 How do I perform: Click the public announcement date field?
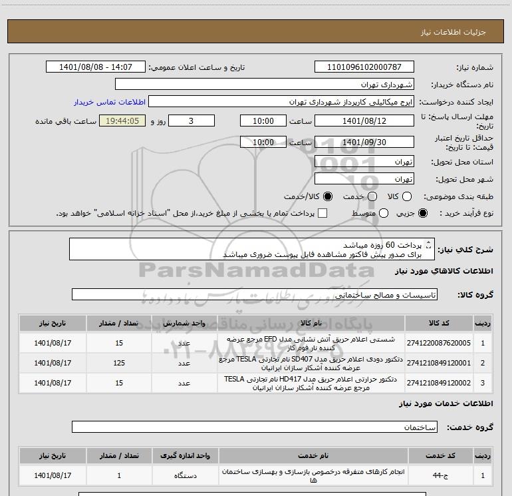(x=96, y=67)
